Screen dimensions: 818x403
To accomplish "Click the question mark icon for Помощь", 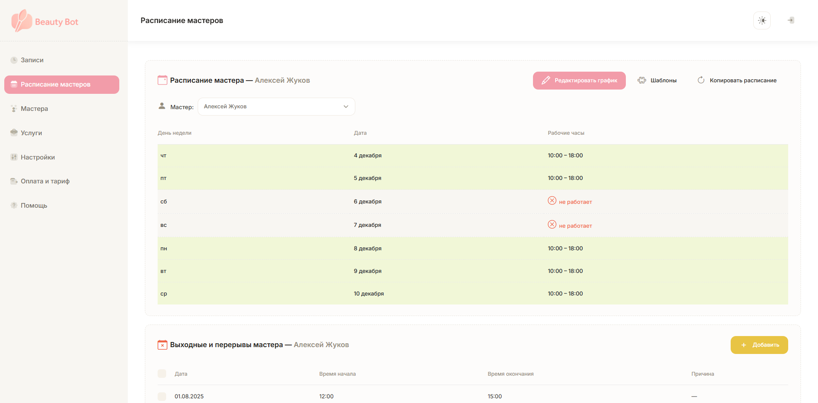I will pos(14,206).
